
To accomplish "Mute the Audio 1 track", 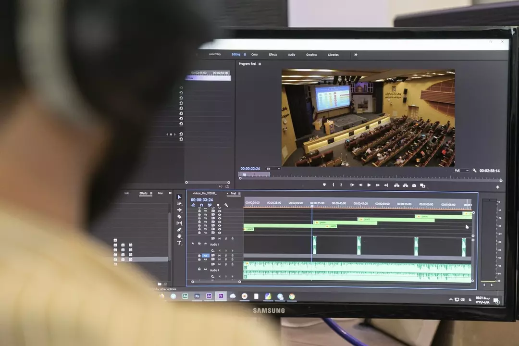I will pyautogui.click(x=220, y=238).
